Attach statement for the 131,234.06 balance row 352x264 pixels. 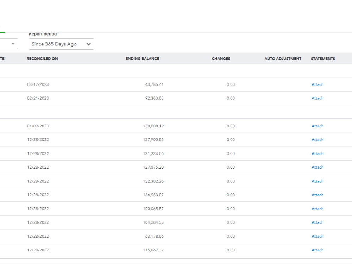click(x=318, y=154)
